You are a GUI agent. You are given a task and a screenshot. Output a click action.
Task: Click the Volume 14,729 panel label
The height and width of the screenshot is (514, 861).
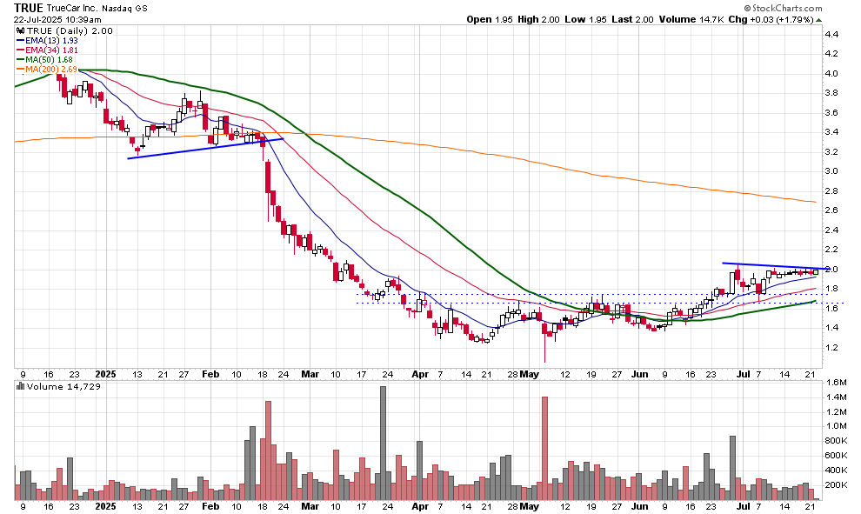[63, 387]
